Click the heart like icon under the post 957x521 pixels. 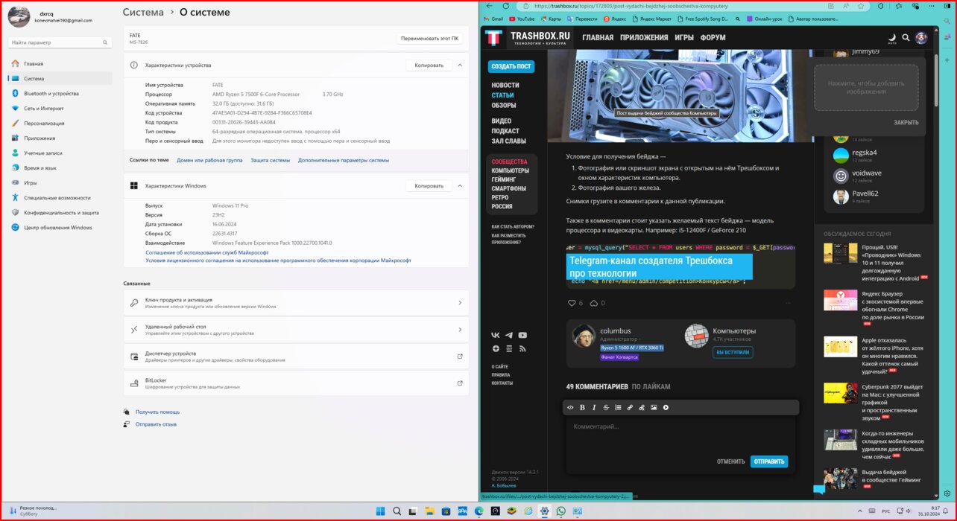point(572,303)
